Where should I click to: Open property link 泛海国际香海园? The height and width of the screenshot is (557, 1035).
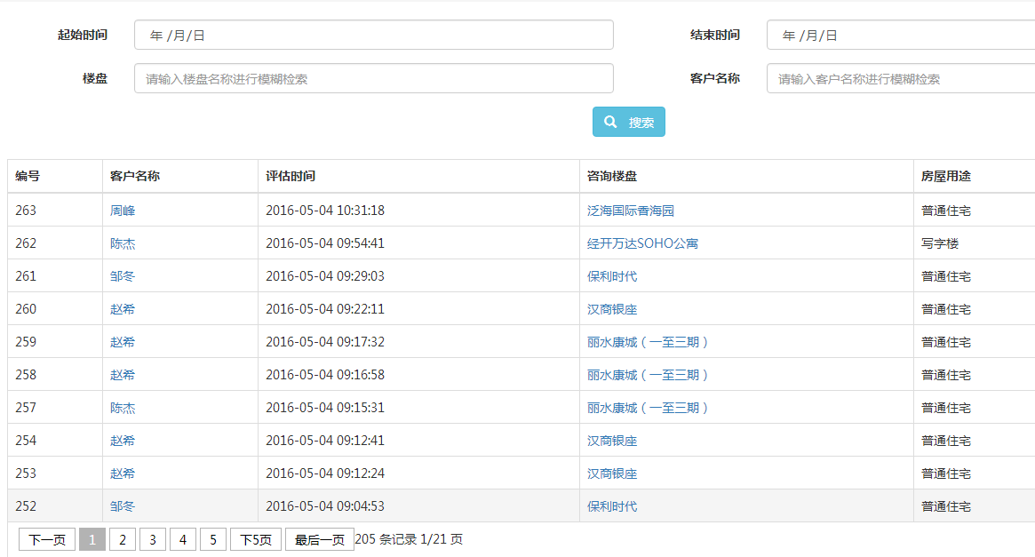point(630,211)
